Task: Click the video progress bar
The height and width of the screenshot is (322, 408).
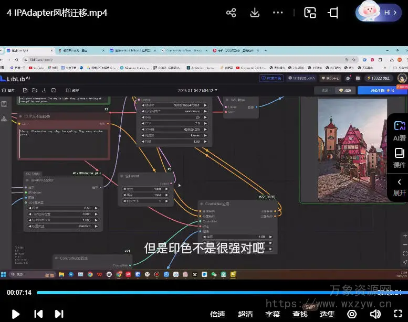Action: click(210, 293)
